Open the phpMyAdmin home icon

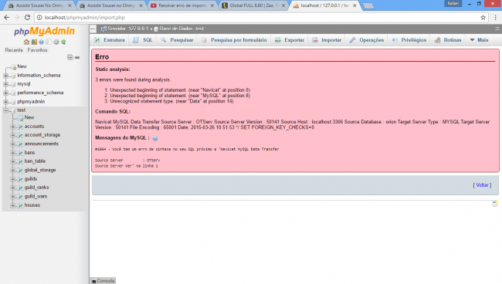pos(26,42)
